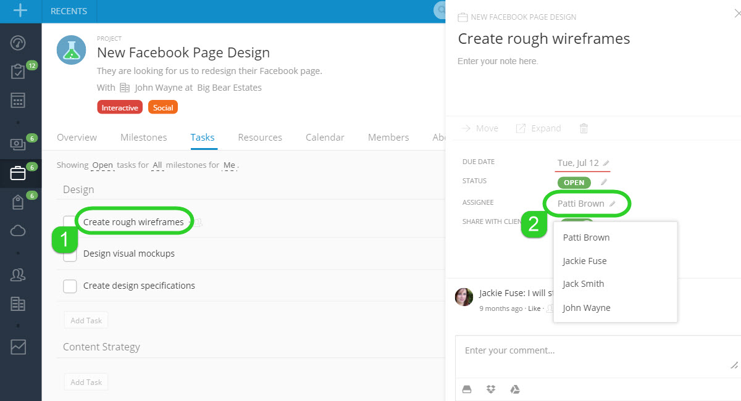Open the Big Bear Estates company link
The width and height of the screenshot is (741, 401).
tap(229, 88)
